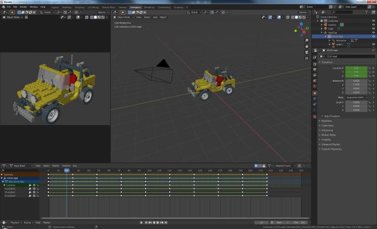Screen dimensions: 377x229
Task: Click the zoom magnifier icon in the 3D viewport
Action: 306,41
